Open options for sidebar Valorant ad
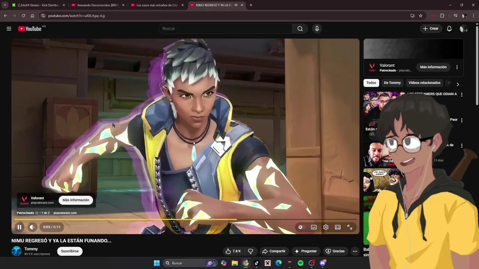This screenshot has height=269, width=479. (457, 67)
